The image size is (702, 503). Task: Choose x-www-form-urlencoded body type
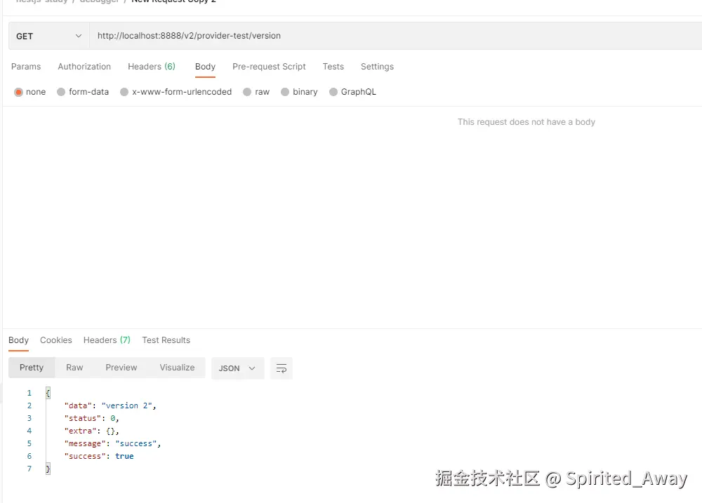124,92
